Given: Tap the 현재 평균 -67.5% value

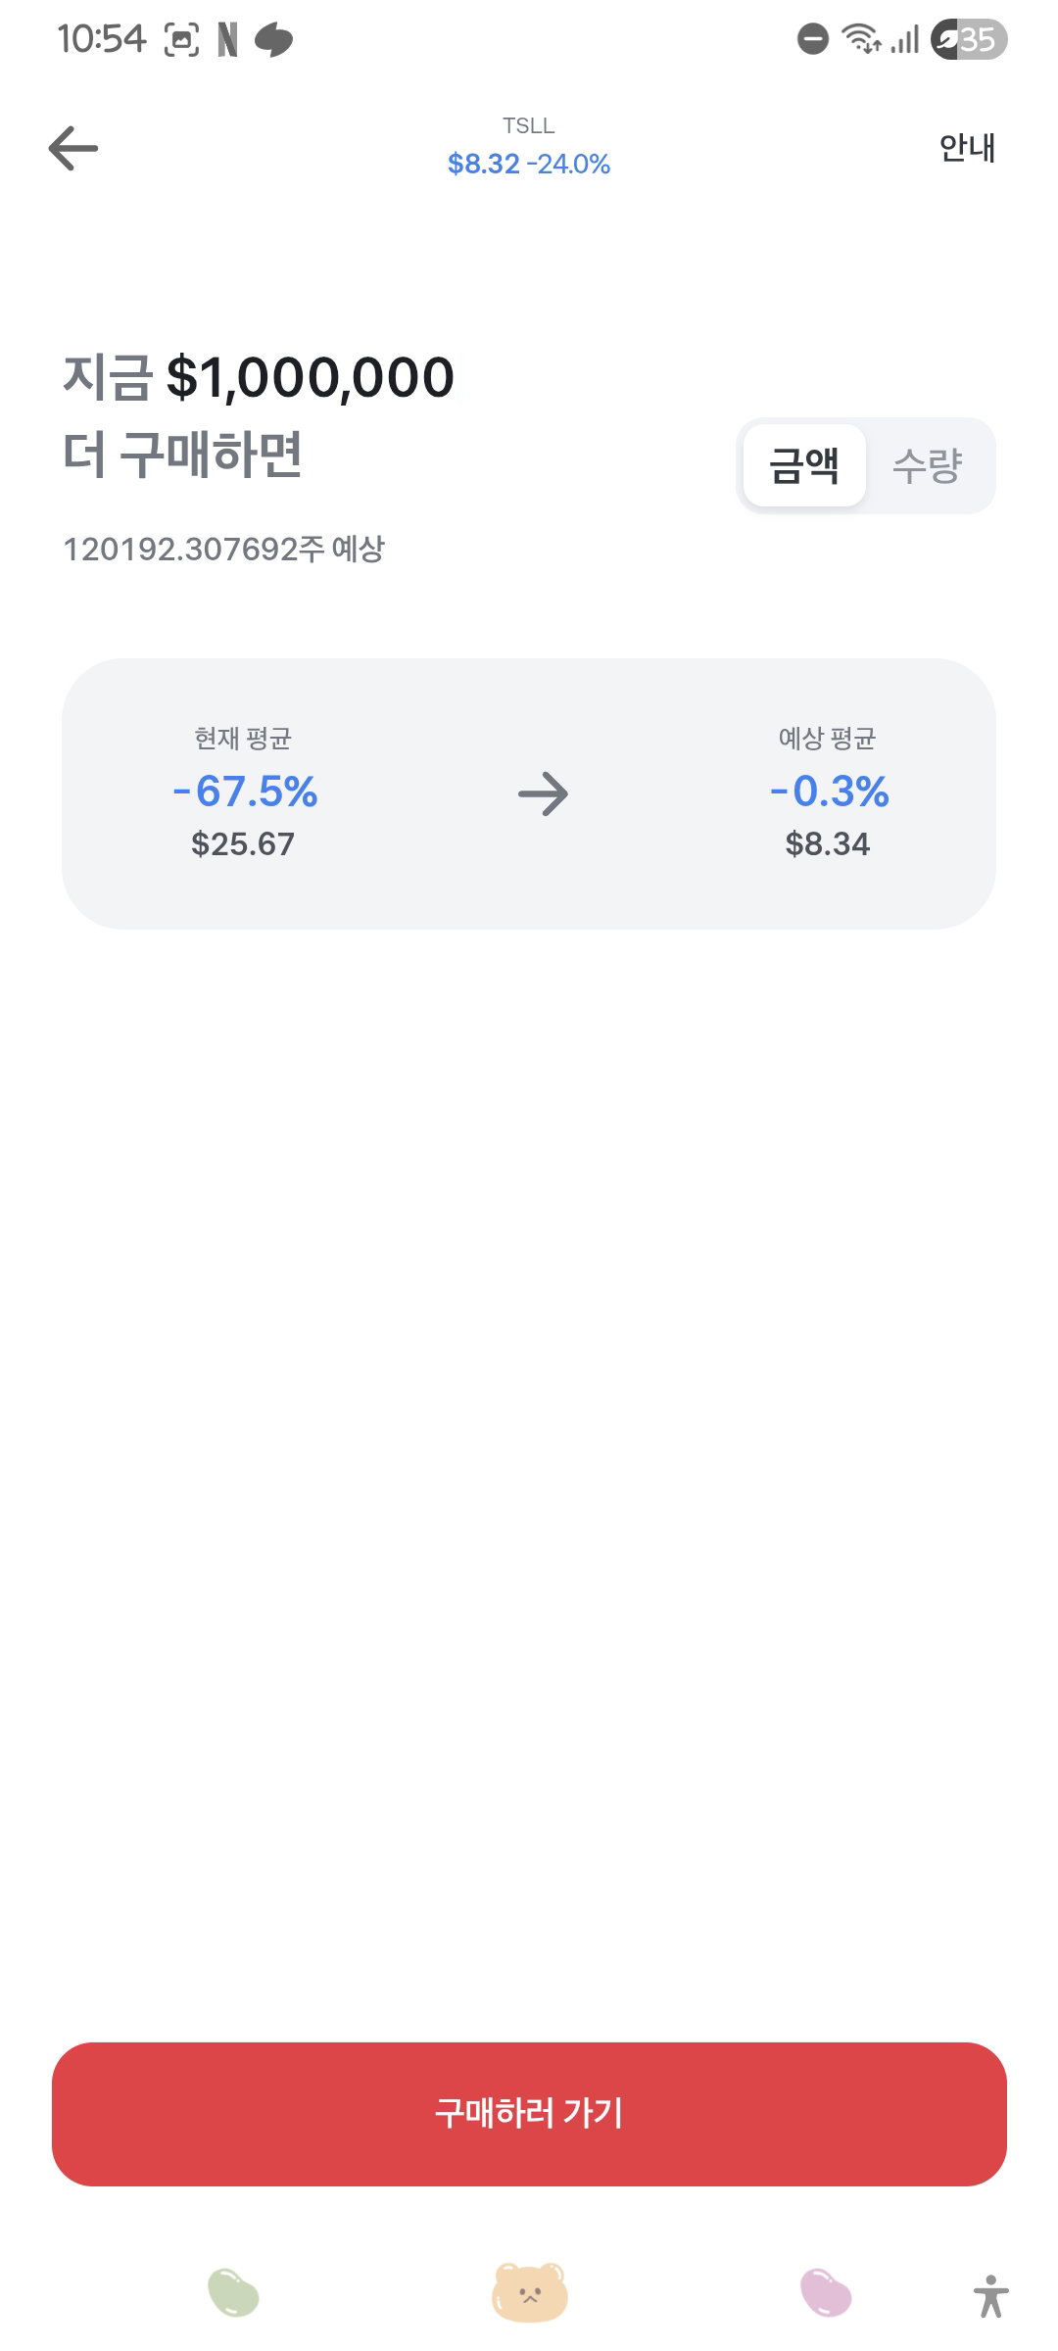Looking at the screenshot, I should click(x=245, y=792).
